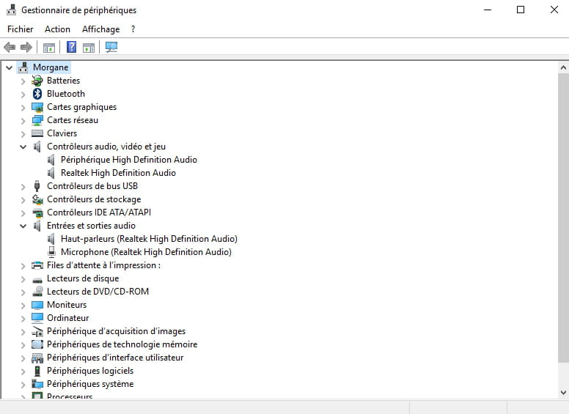Click the Back arrow toolbar icon
569x414 pixels.
click(10, 48)
